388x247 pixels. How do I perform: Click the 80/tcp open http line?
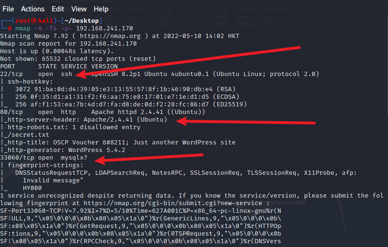tap(103, 112)
